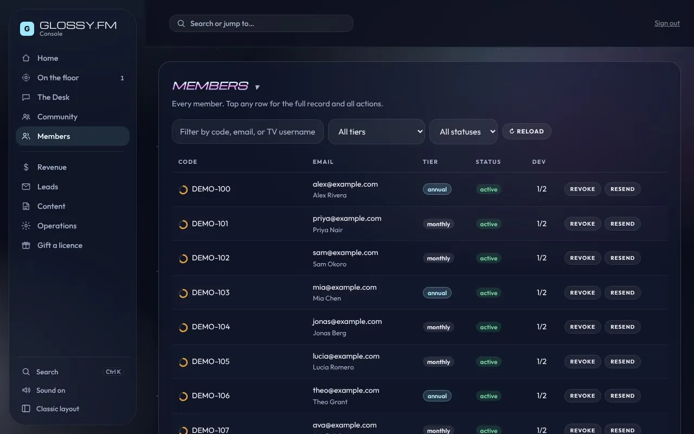Click the On the floor target icon
The height and width of the screenshot is (434, 694).
click(26, 78)
